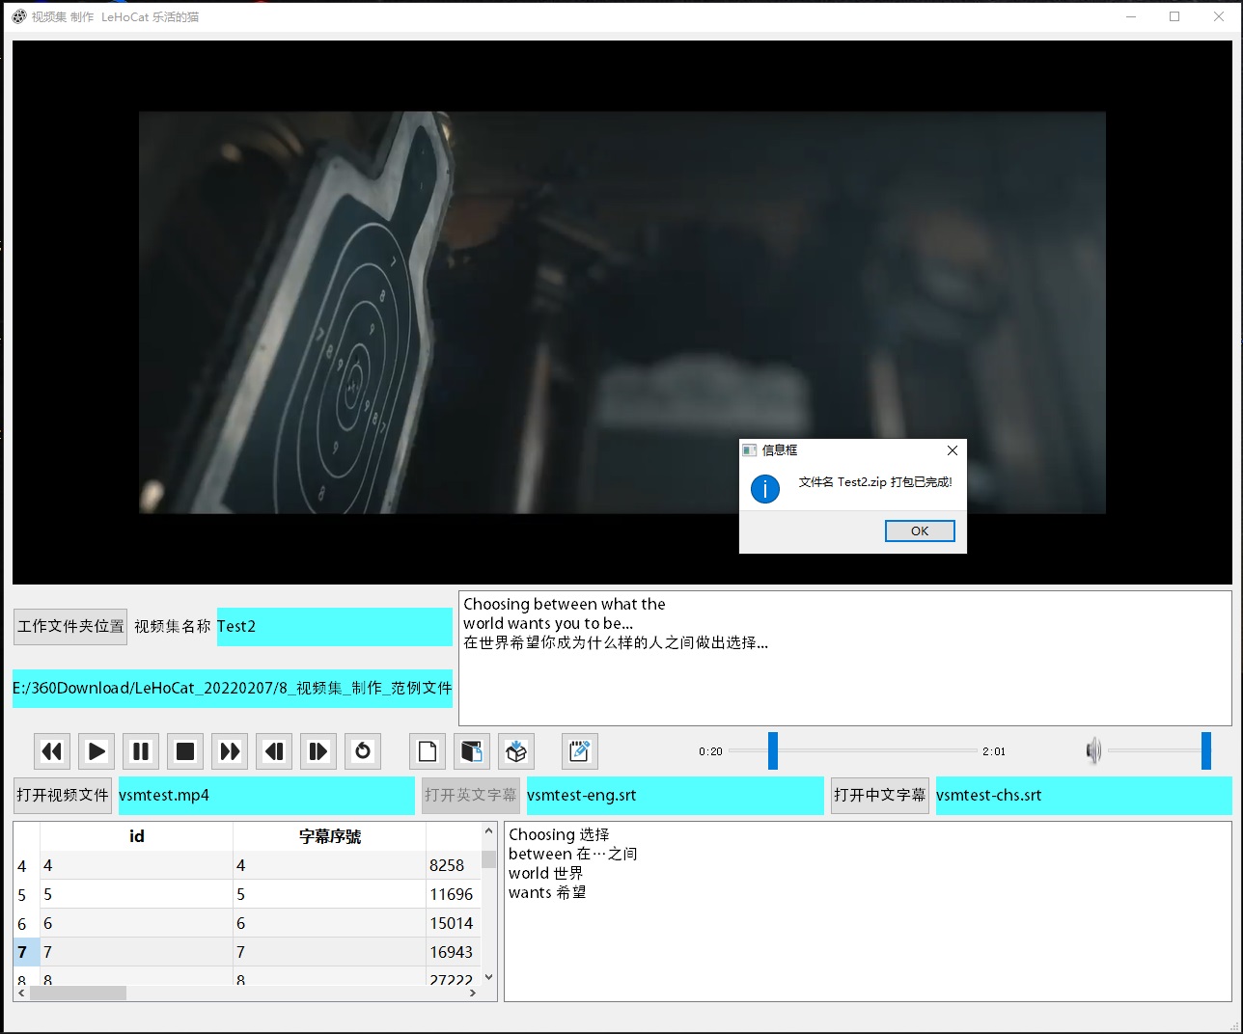Click cell value 11696

pos(453,894)
